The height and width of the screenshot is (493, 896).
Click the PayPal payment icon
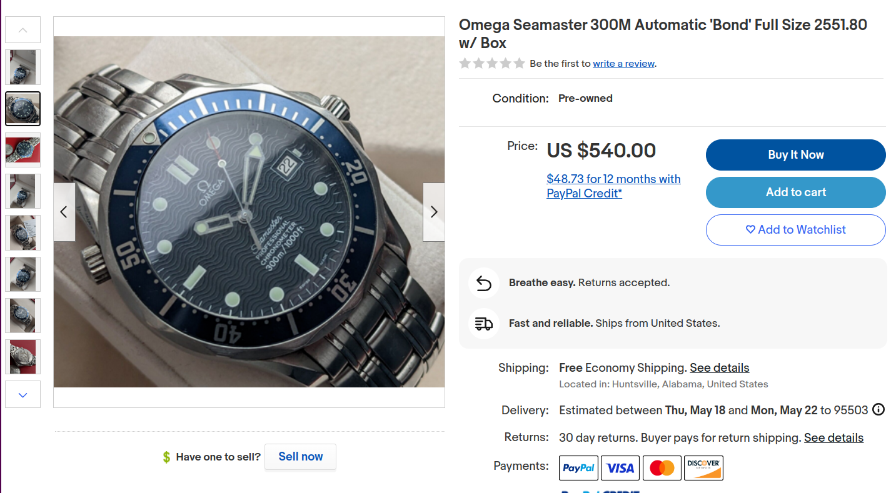(578, 468)
